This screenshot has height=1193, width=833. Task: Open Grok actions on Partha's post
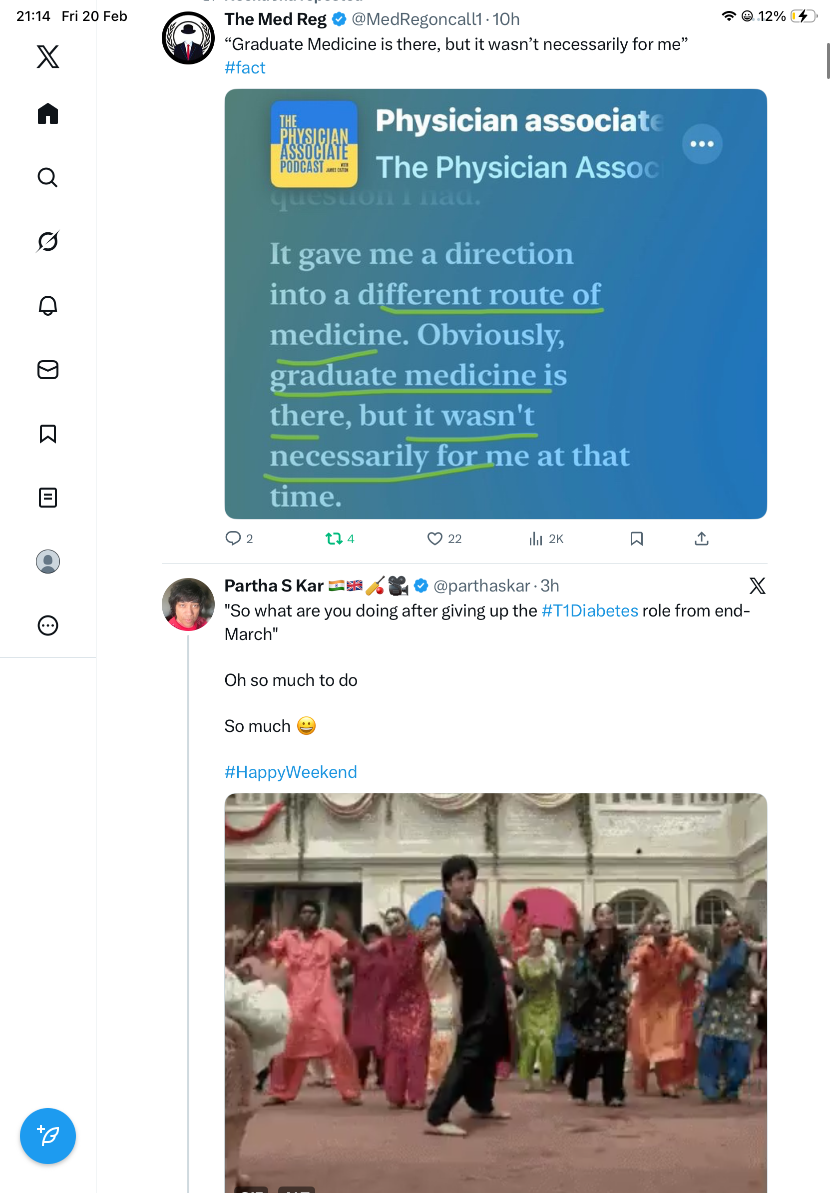pos(757,586)
